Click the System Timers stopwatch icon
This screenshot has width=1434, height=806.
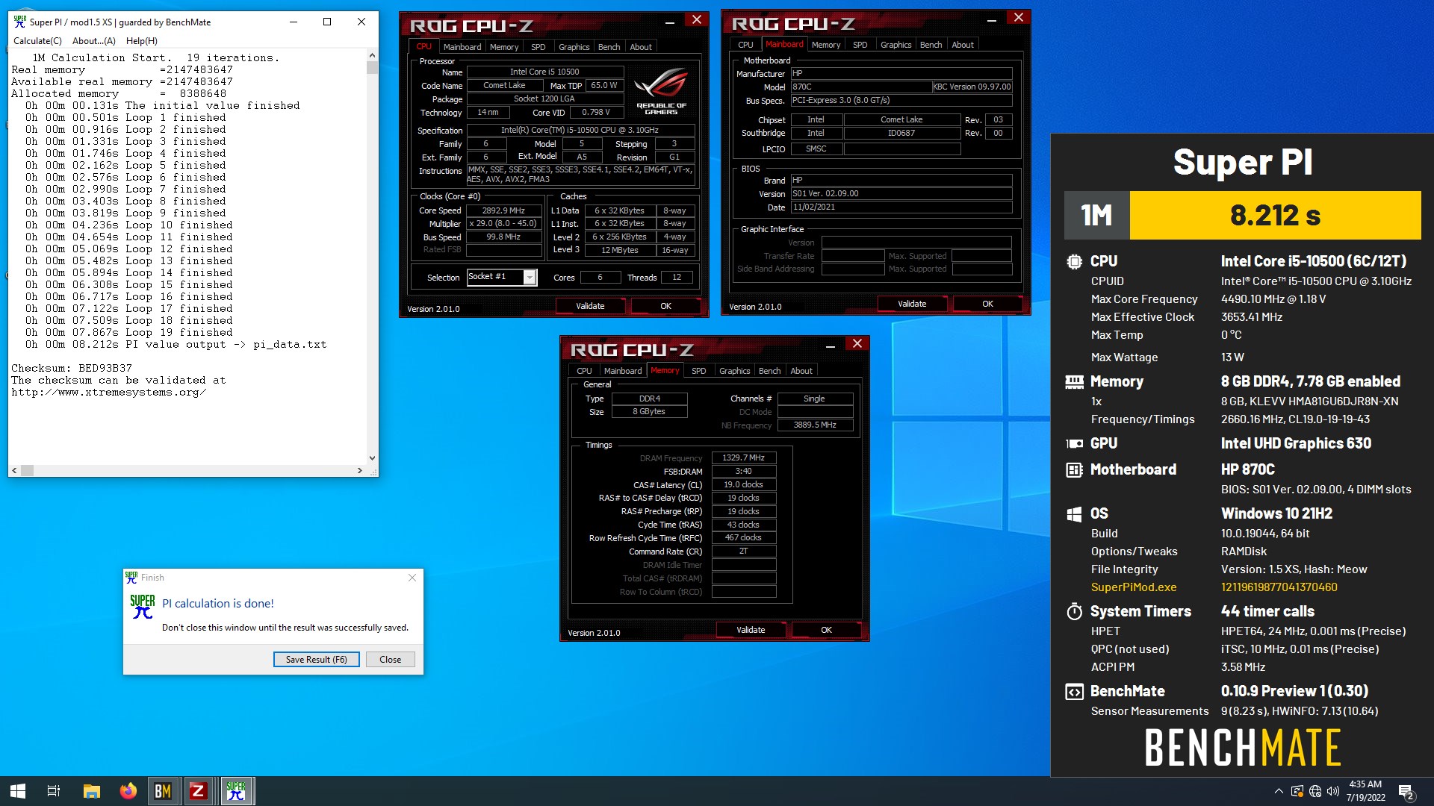[x=1074, y=612]
